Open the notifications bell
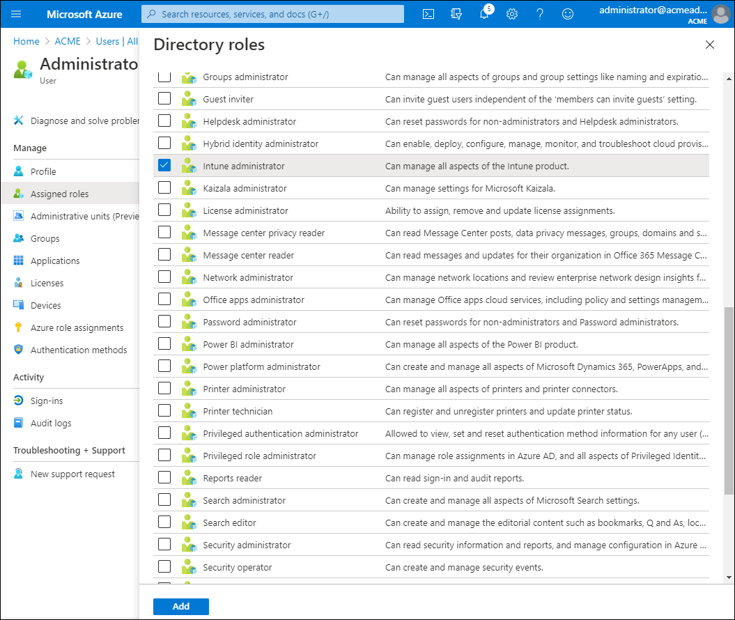The image size is (735, 620). tap(484, 14)
